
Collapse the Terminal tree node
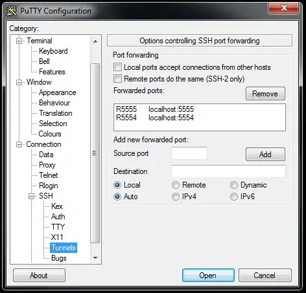[x=19, y=41]
